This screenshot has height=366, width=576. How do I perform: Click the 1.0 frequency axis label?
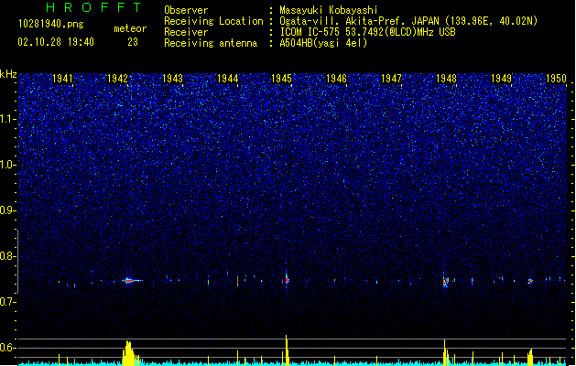tap(7, 165)
